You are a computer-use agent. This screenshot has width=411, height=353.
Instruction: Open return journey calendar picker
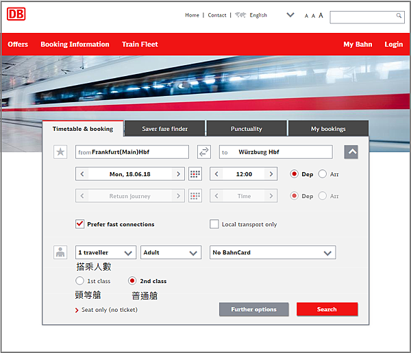tap(195, 195)
